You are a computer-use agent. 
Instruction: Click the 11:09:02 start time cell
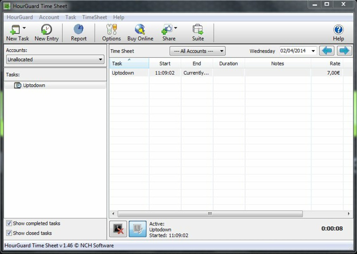click(165, 73)
